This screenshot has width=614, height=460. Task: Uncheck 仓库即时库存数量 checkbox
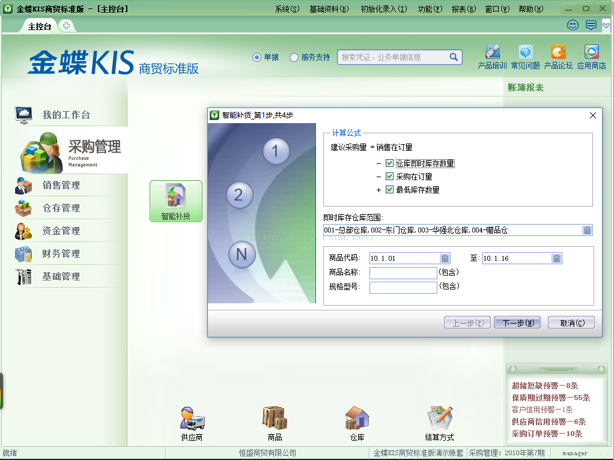point(389,163)
